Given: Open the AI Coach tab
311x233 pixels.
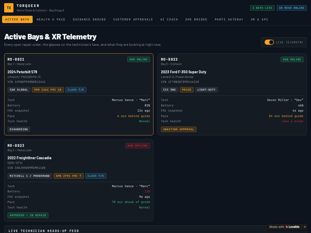Looking at the screenshot, I should 169,19.
